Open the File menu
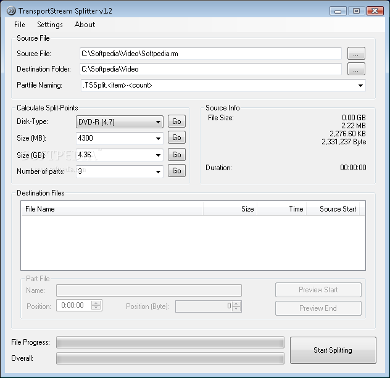390x378 pixels. [19, 24]
